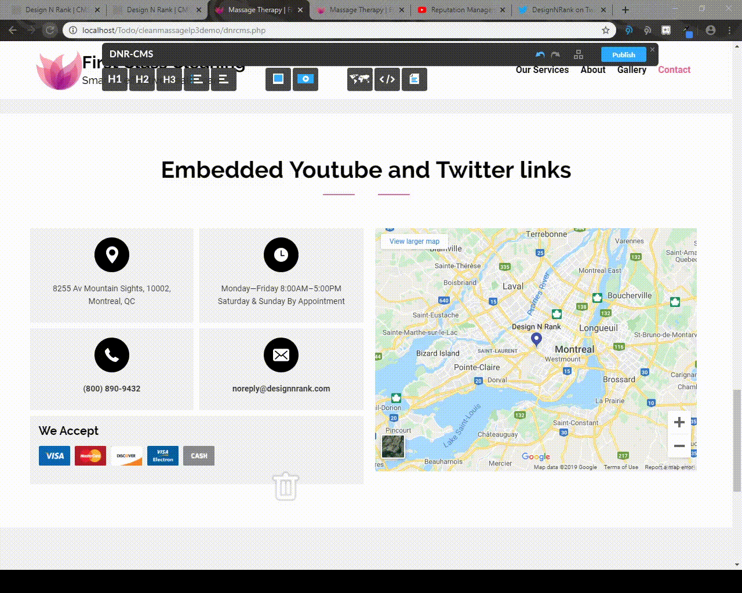The width and height of the screenshot is (742, 593).
Task: Click the Monday—Friday business hours text
Action: click(281, 295)
